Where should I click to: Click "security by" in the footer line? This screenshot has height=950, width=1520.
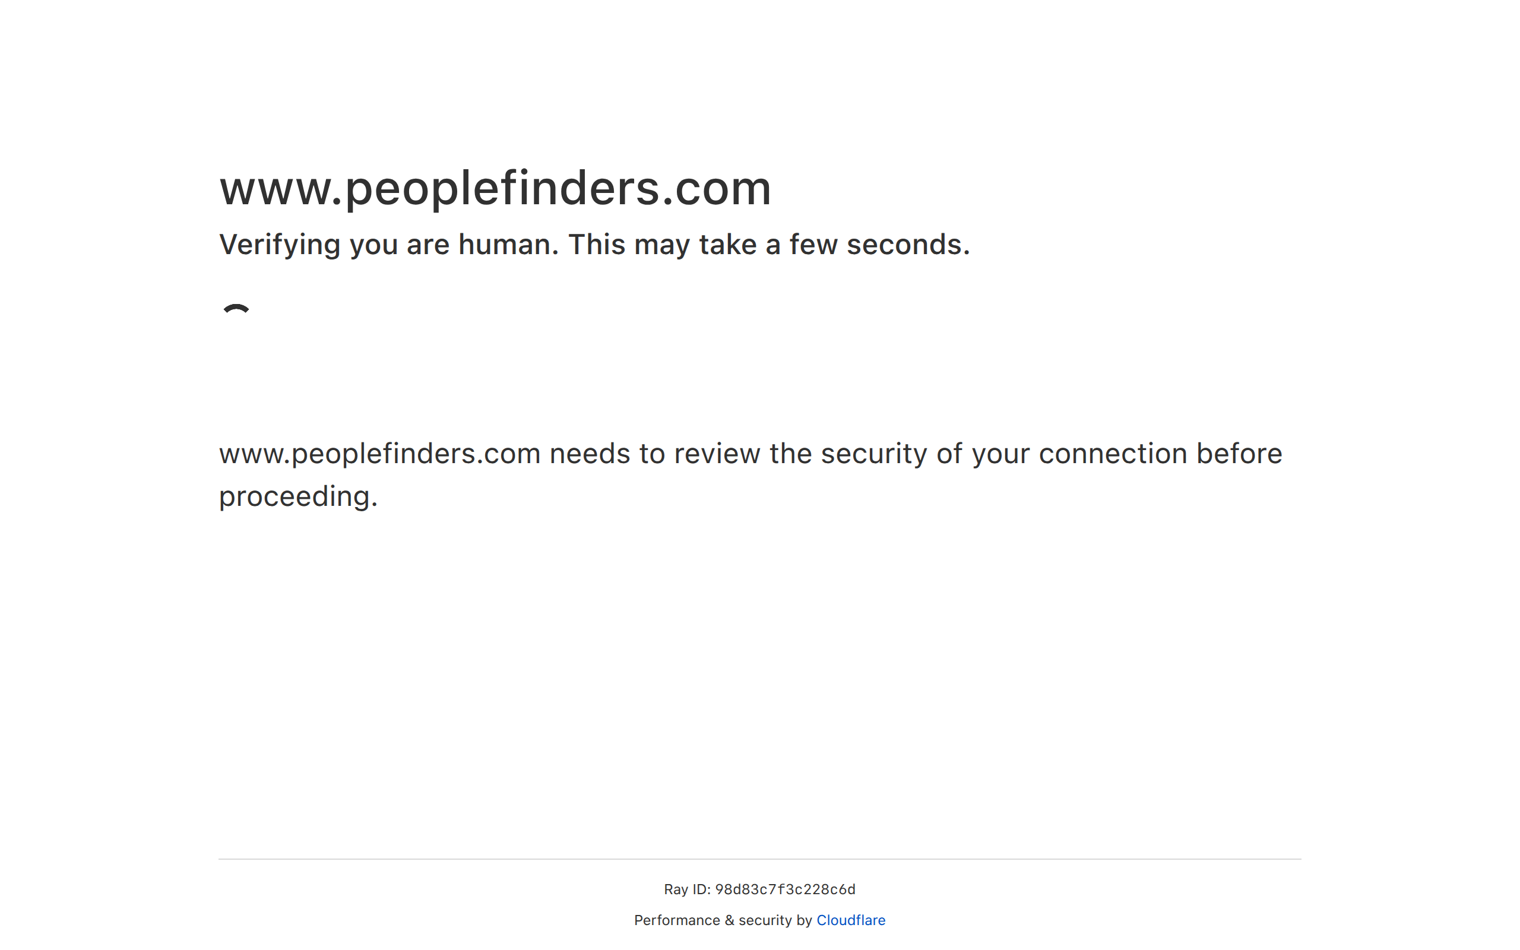click(775, 920)
